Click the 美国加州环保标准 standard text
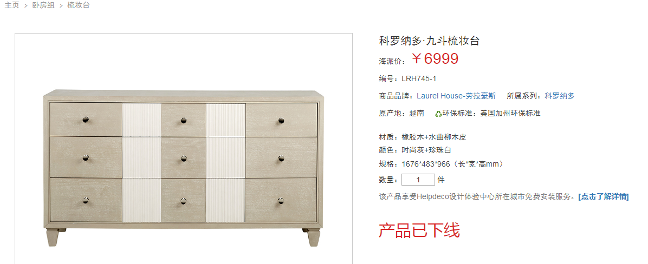This screenshot has height=264, width=648. 510,113
